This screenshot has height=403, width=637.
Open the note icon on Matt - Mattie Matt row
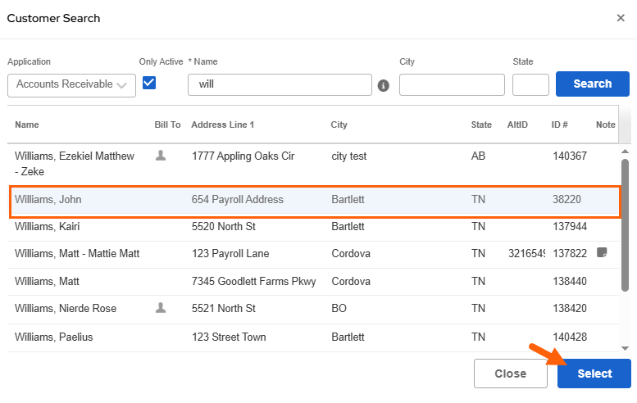[x=602, y=253]
